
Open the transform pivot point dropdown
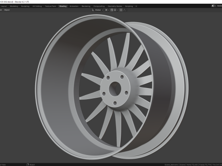tap(107, 10)
